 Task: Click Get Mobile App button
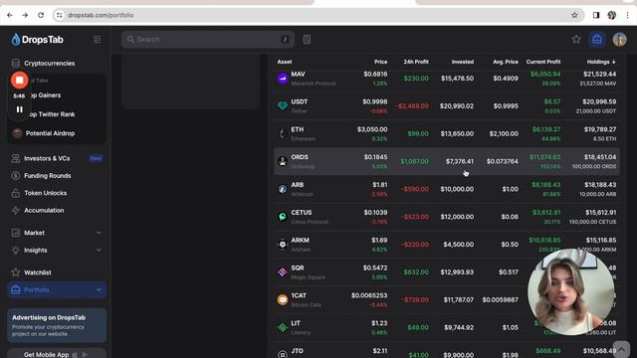click(57, 354)
